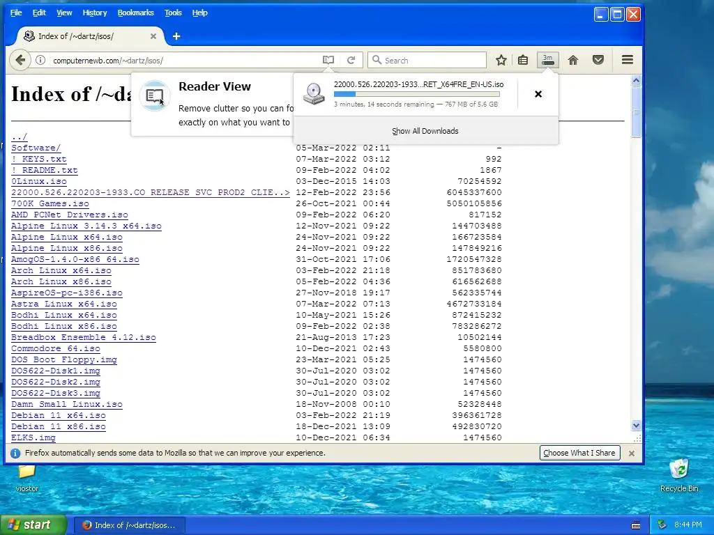Download Commodore_64.iso
The width and height of the screenshot is (714, 535).
pos(56,348)
